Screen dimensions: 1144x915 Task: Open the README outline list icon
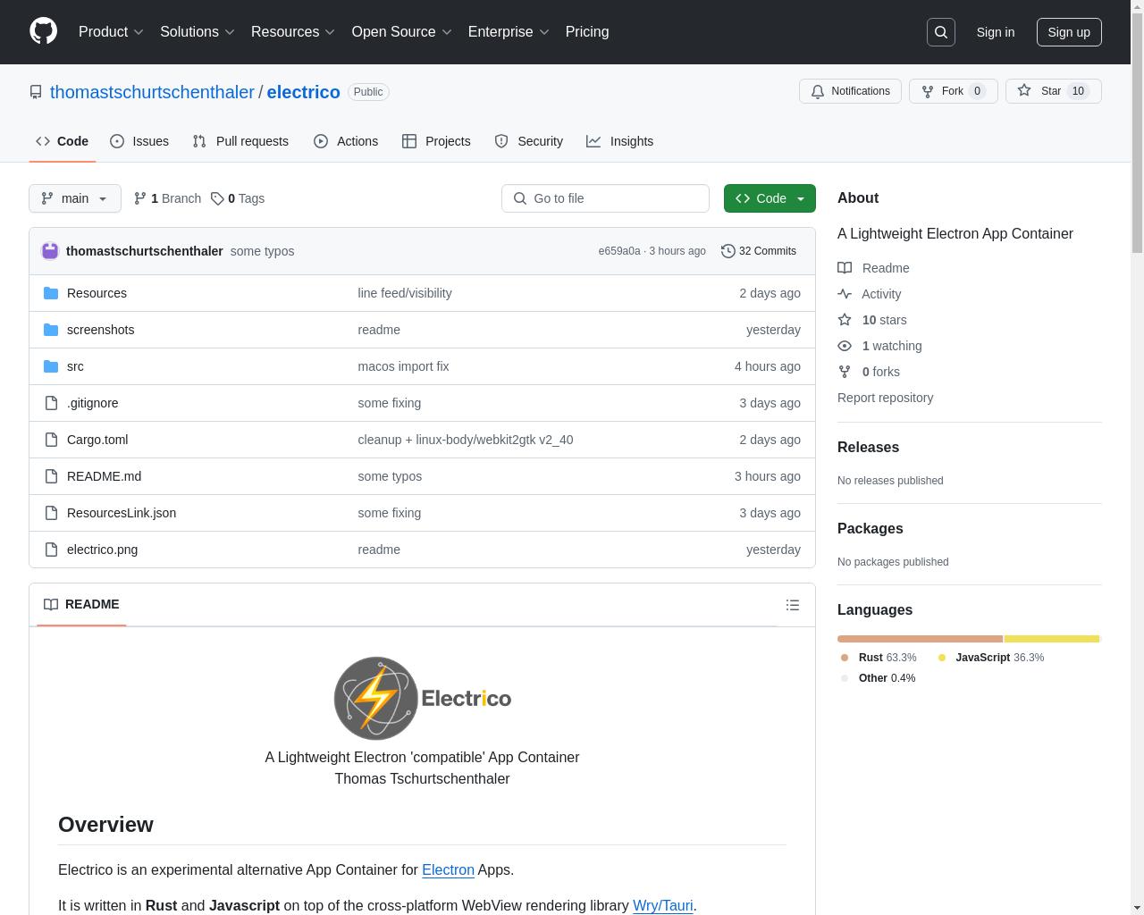pyautogui.click(x=793, y=605)
